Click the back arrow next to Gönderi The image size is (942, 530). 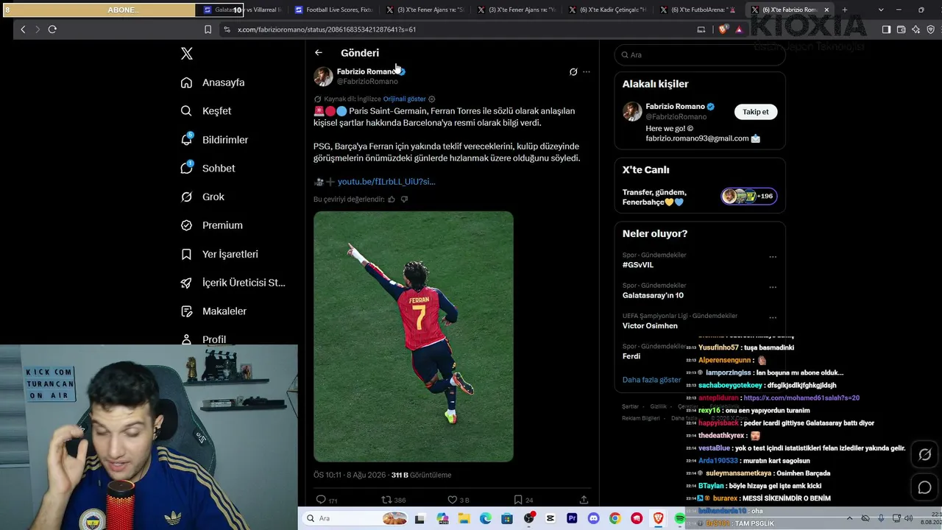(318, 53)
